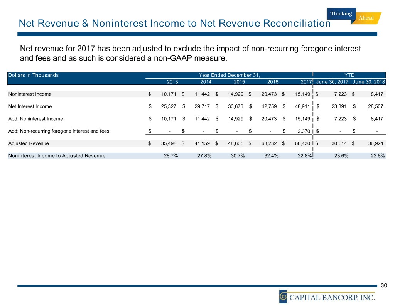Select the Net Interest Income row label
The image size is (395, 305).
[30, 106]
